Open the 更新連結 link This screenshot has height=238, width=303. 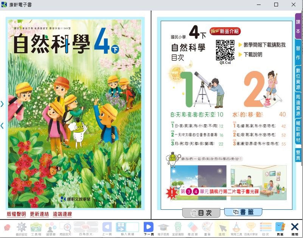[x=39, y=214]
